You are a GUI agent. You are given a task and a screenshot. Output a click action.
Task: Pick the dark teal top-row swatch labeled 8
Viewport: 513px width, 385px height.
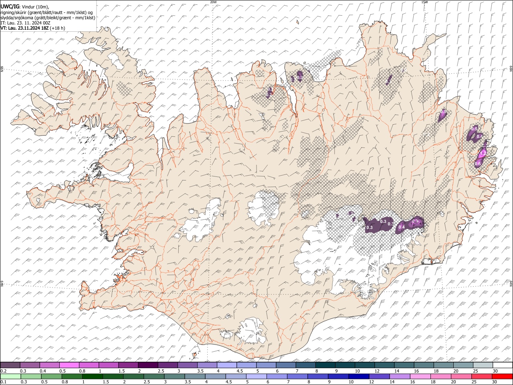click(x=325, y=365)
